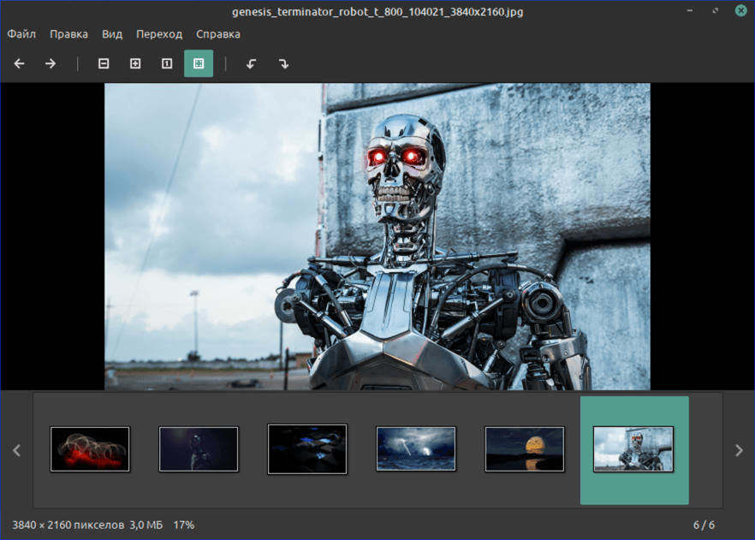Zoom in using plus toolbar icon
The image size is (755, 540).
(135, 63)
